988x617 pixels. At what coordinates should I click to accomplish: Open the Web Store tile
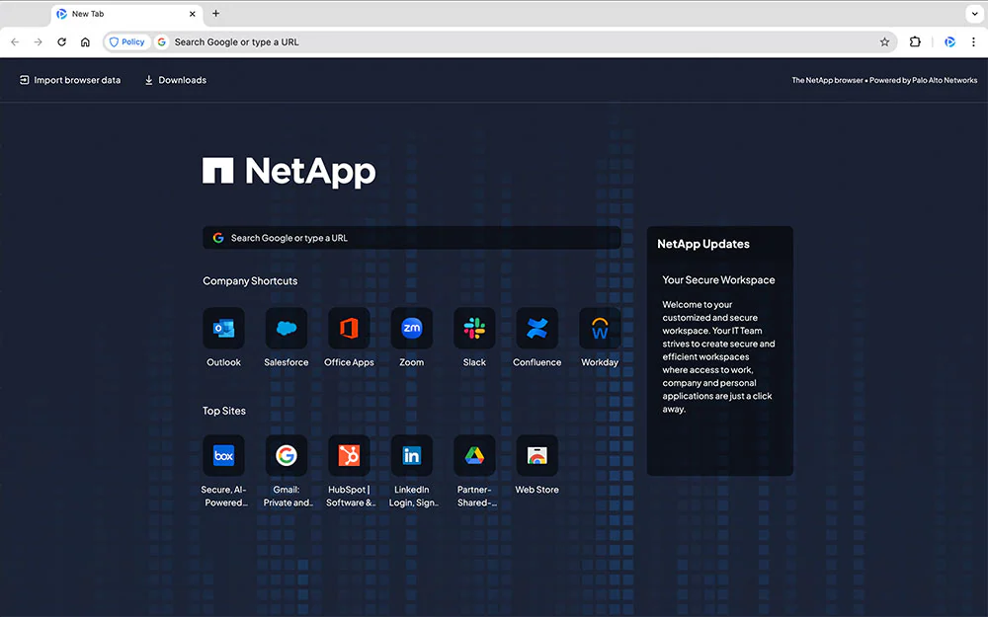536,456
